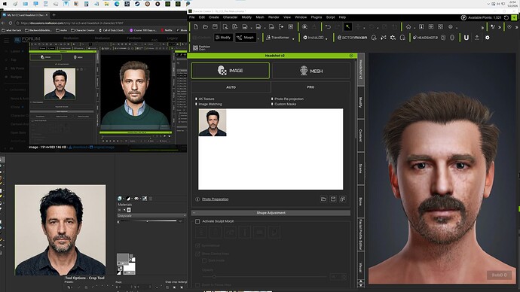Switch to the PRO tab in Headshot
This screenshot has height=292, width=520.
click(x=310, y=87)
